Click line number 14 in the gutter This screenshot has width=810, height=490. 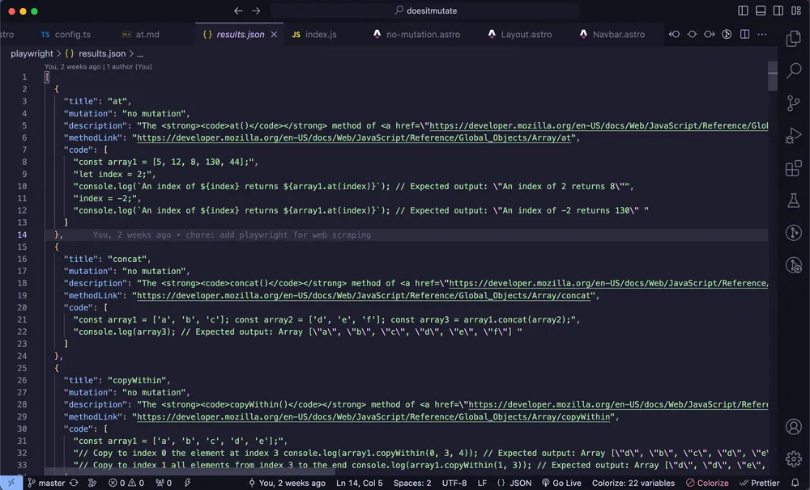[x=22, y=234]
